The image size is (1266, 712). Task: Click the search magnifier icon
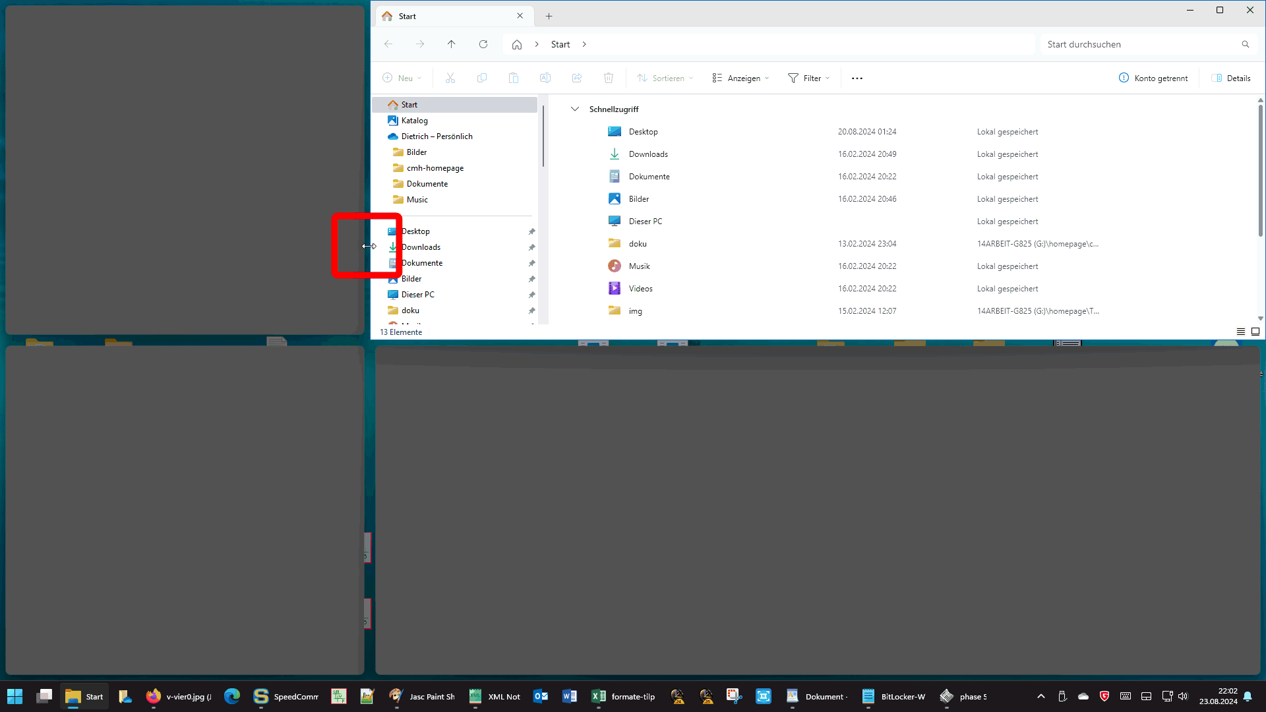tap(1246, 44)
